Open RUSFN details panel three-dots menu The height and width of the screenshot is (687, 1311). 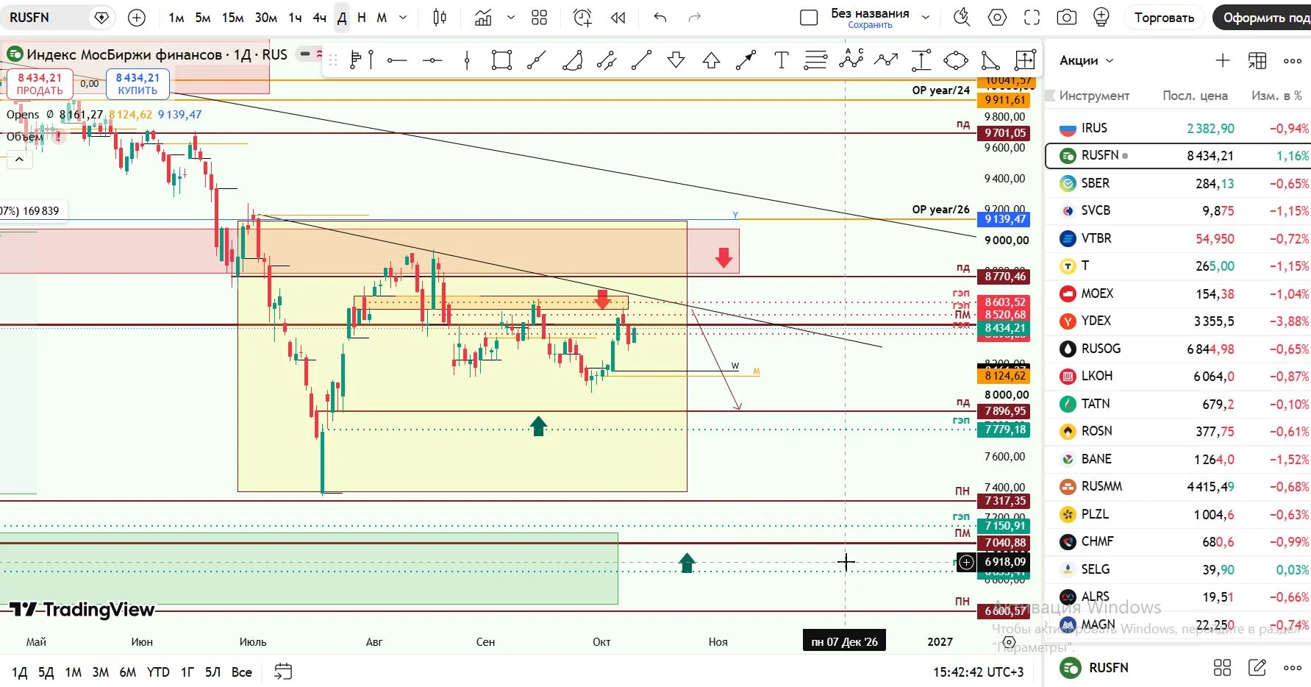tap(1293, 668)
